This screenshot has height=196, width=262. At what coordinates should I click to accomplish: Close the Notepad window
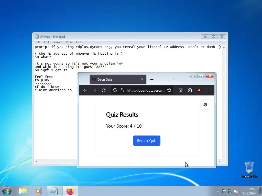click(x=222, y=37)
